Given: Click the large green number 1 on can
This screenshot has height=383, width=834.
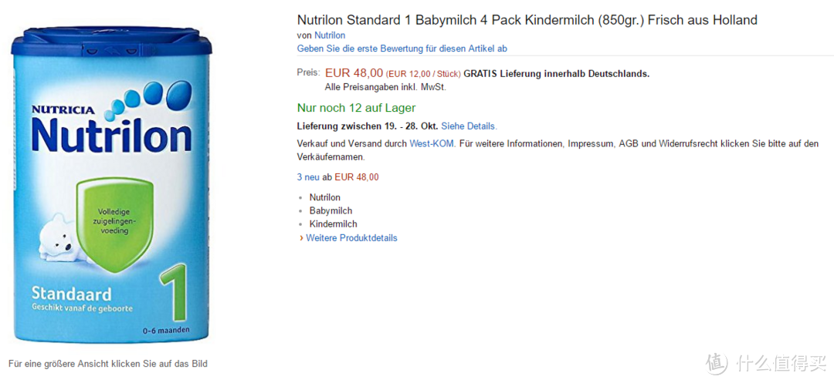Looking at the screenshot, I should 174,294.
